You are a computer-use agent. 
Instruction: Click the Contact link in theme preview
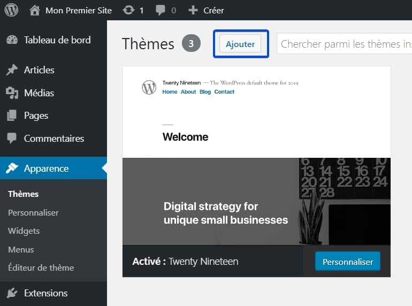[x=224, y=91]
